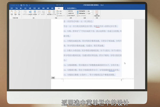Screen dimensions: 160x107
Task: Click the line starting 13、分数乘整数
Action: [x=91, y=65]
